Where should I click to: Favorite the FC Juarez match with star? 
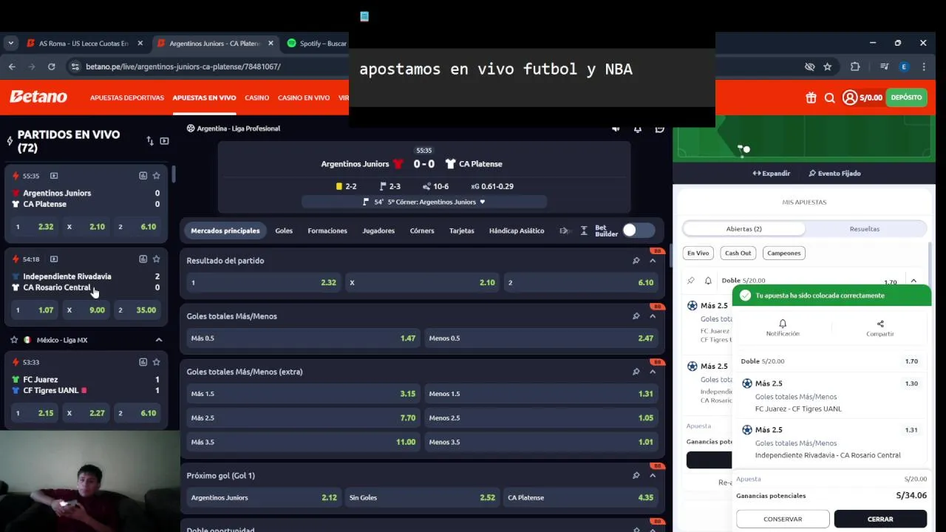click(156, 362)
